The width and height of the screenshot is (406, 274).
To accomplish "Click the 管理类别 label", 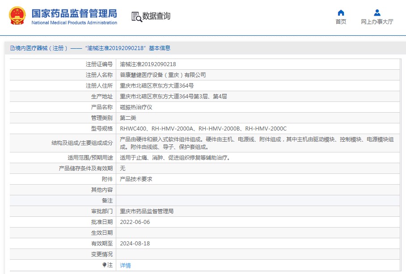I will (102, 118).
